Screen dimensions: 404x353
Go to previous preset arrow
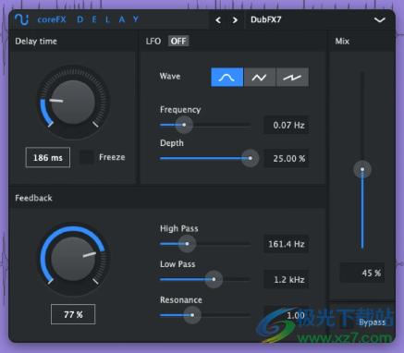coord(218,20)
